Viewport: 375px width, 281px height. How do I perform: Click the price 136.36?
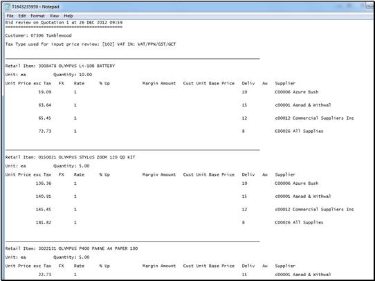pyautogui.click(x=44, y=183)
